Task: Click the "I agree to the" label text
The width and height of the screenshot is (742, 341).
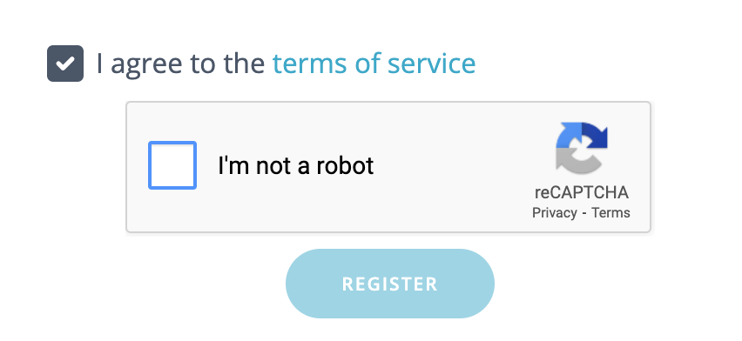Action: (x=181, y=64)
